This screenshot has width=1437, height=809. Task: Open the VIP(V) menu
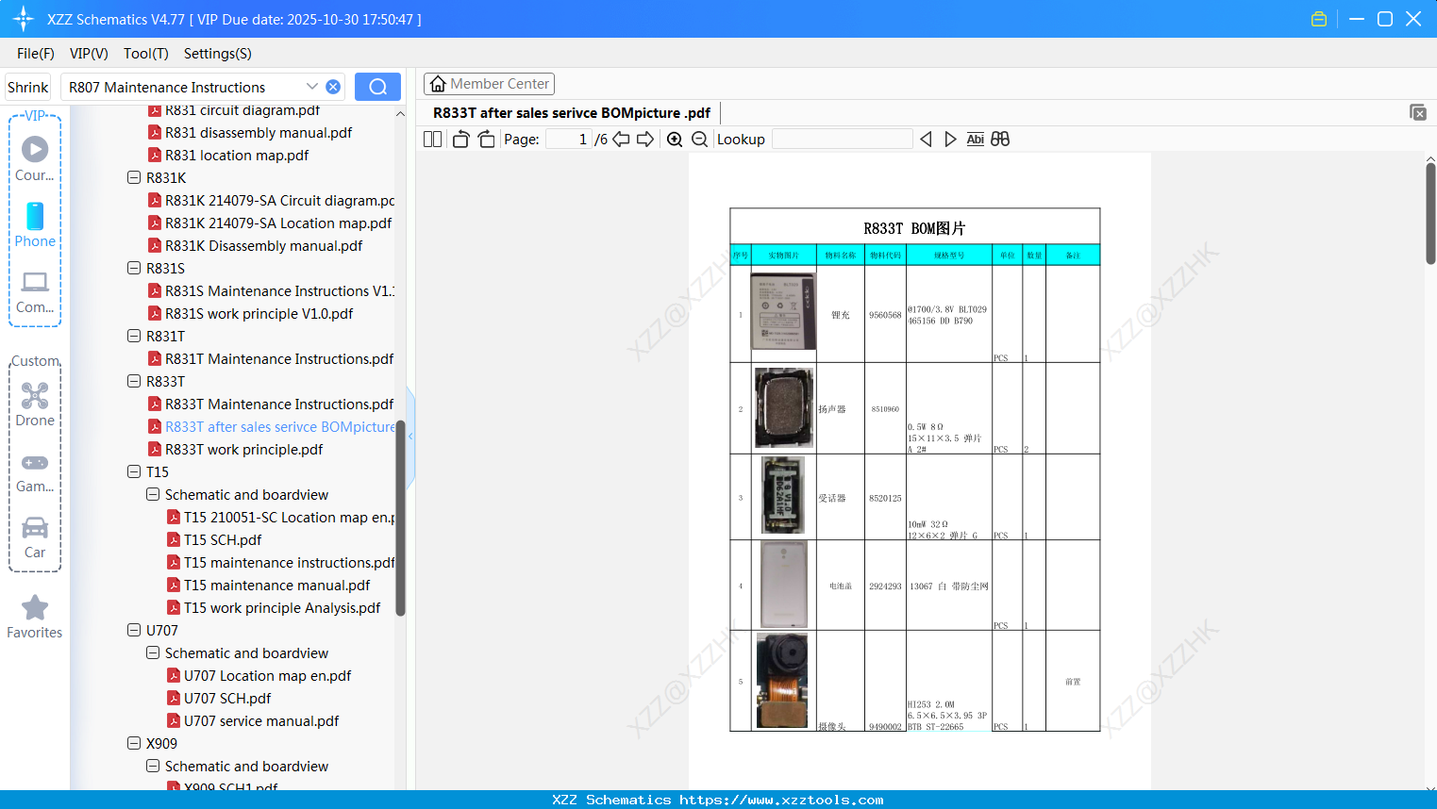point(89,54)
